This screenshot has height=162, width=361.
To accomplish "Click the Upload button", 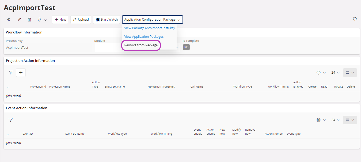I will [81, 20].
